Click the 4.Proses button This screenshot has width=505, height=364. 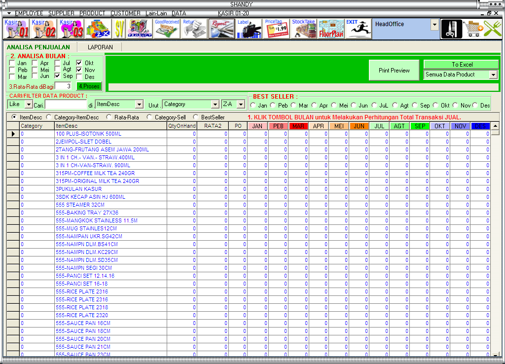point(89,86)
